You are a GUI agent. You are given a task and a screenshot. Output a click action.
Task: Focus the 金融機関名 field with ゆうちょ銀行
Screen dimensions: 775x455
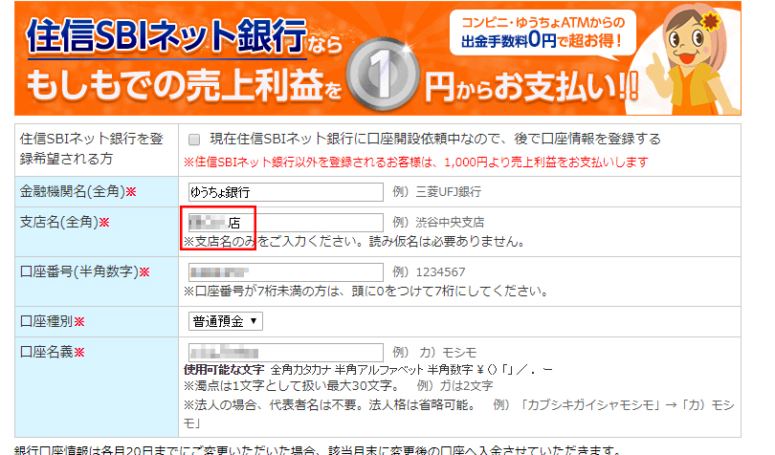pyautogui.click(x=286, y=192)
